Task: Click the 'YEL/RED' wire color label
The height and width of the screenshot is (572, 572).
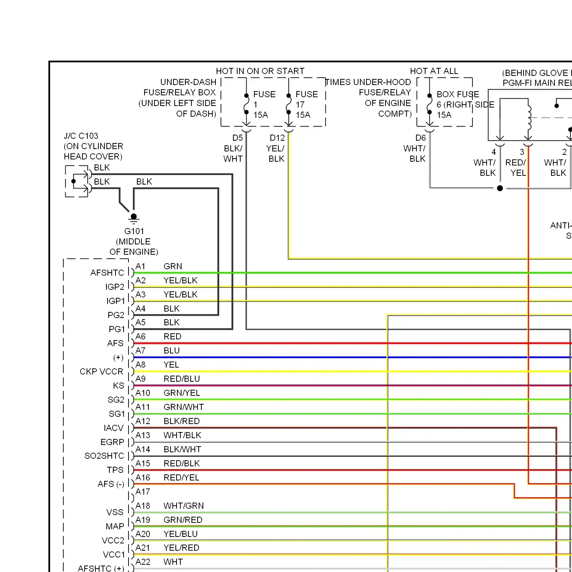Action: 181,548
